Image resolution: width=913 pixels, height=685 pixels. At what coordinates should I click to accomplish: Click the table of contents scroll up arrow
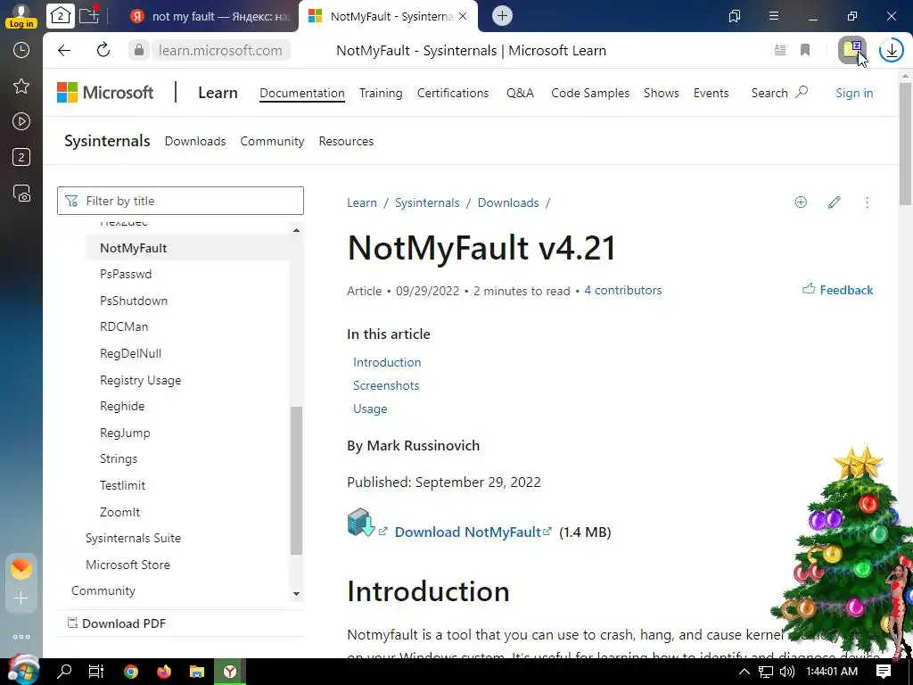[296, 231]
